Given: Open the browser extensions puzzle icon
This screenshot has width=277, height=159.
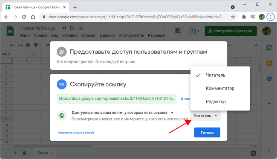Looking at the screenshot, I should [x=244, y=17].
